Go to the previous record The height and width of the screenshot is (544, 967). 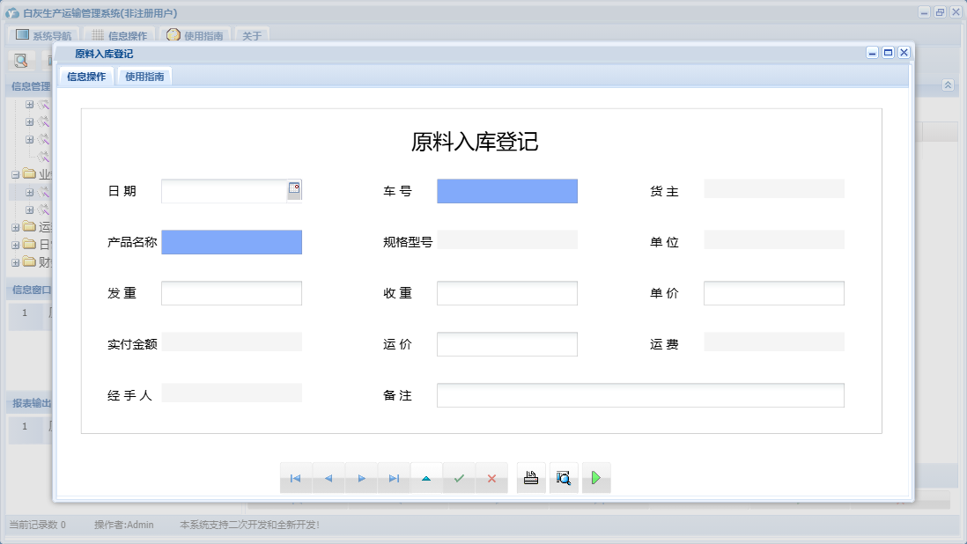(328, 478)
